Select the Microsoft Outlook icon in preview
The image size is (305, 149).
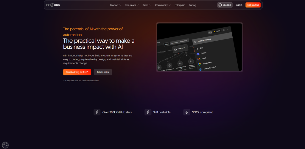click(201, 69)
